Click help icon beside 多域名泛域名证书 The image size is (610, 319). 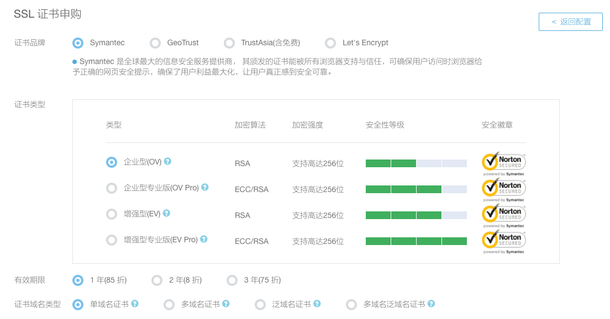(x=431, y=304)
